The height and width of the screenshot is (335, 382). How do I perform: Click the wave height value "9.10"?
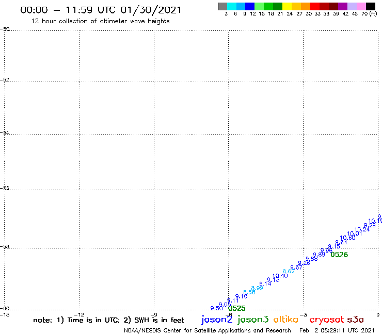[x=241, y=296]
